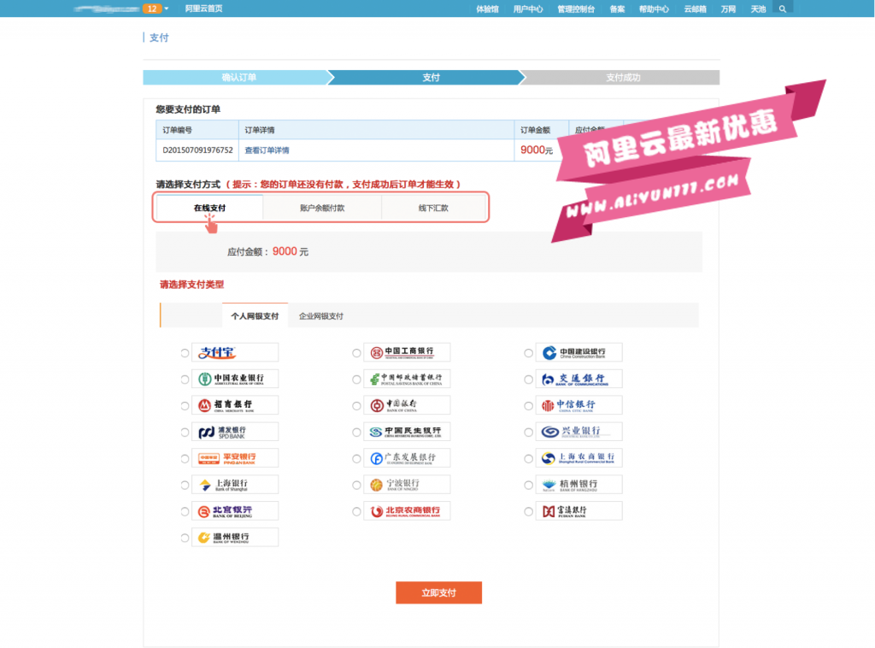This screenshot has width=875, height=648.
Task: Click the 杭州银行 logo
Action: [x=578, y=485]
